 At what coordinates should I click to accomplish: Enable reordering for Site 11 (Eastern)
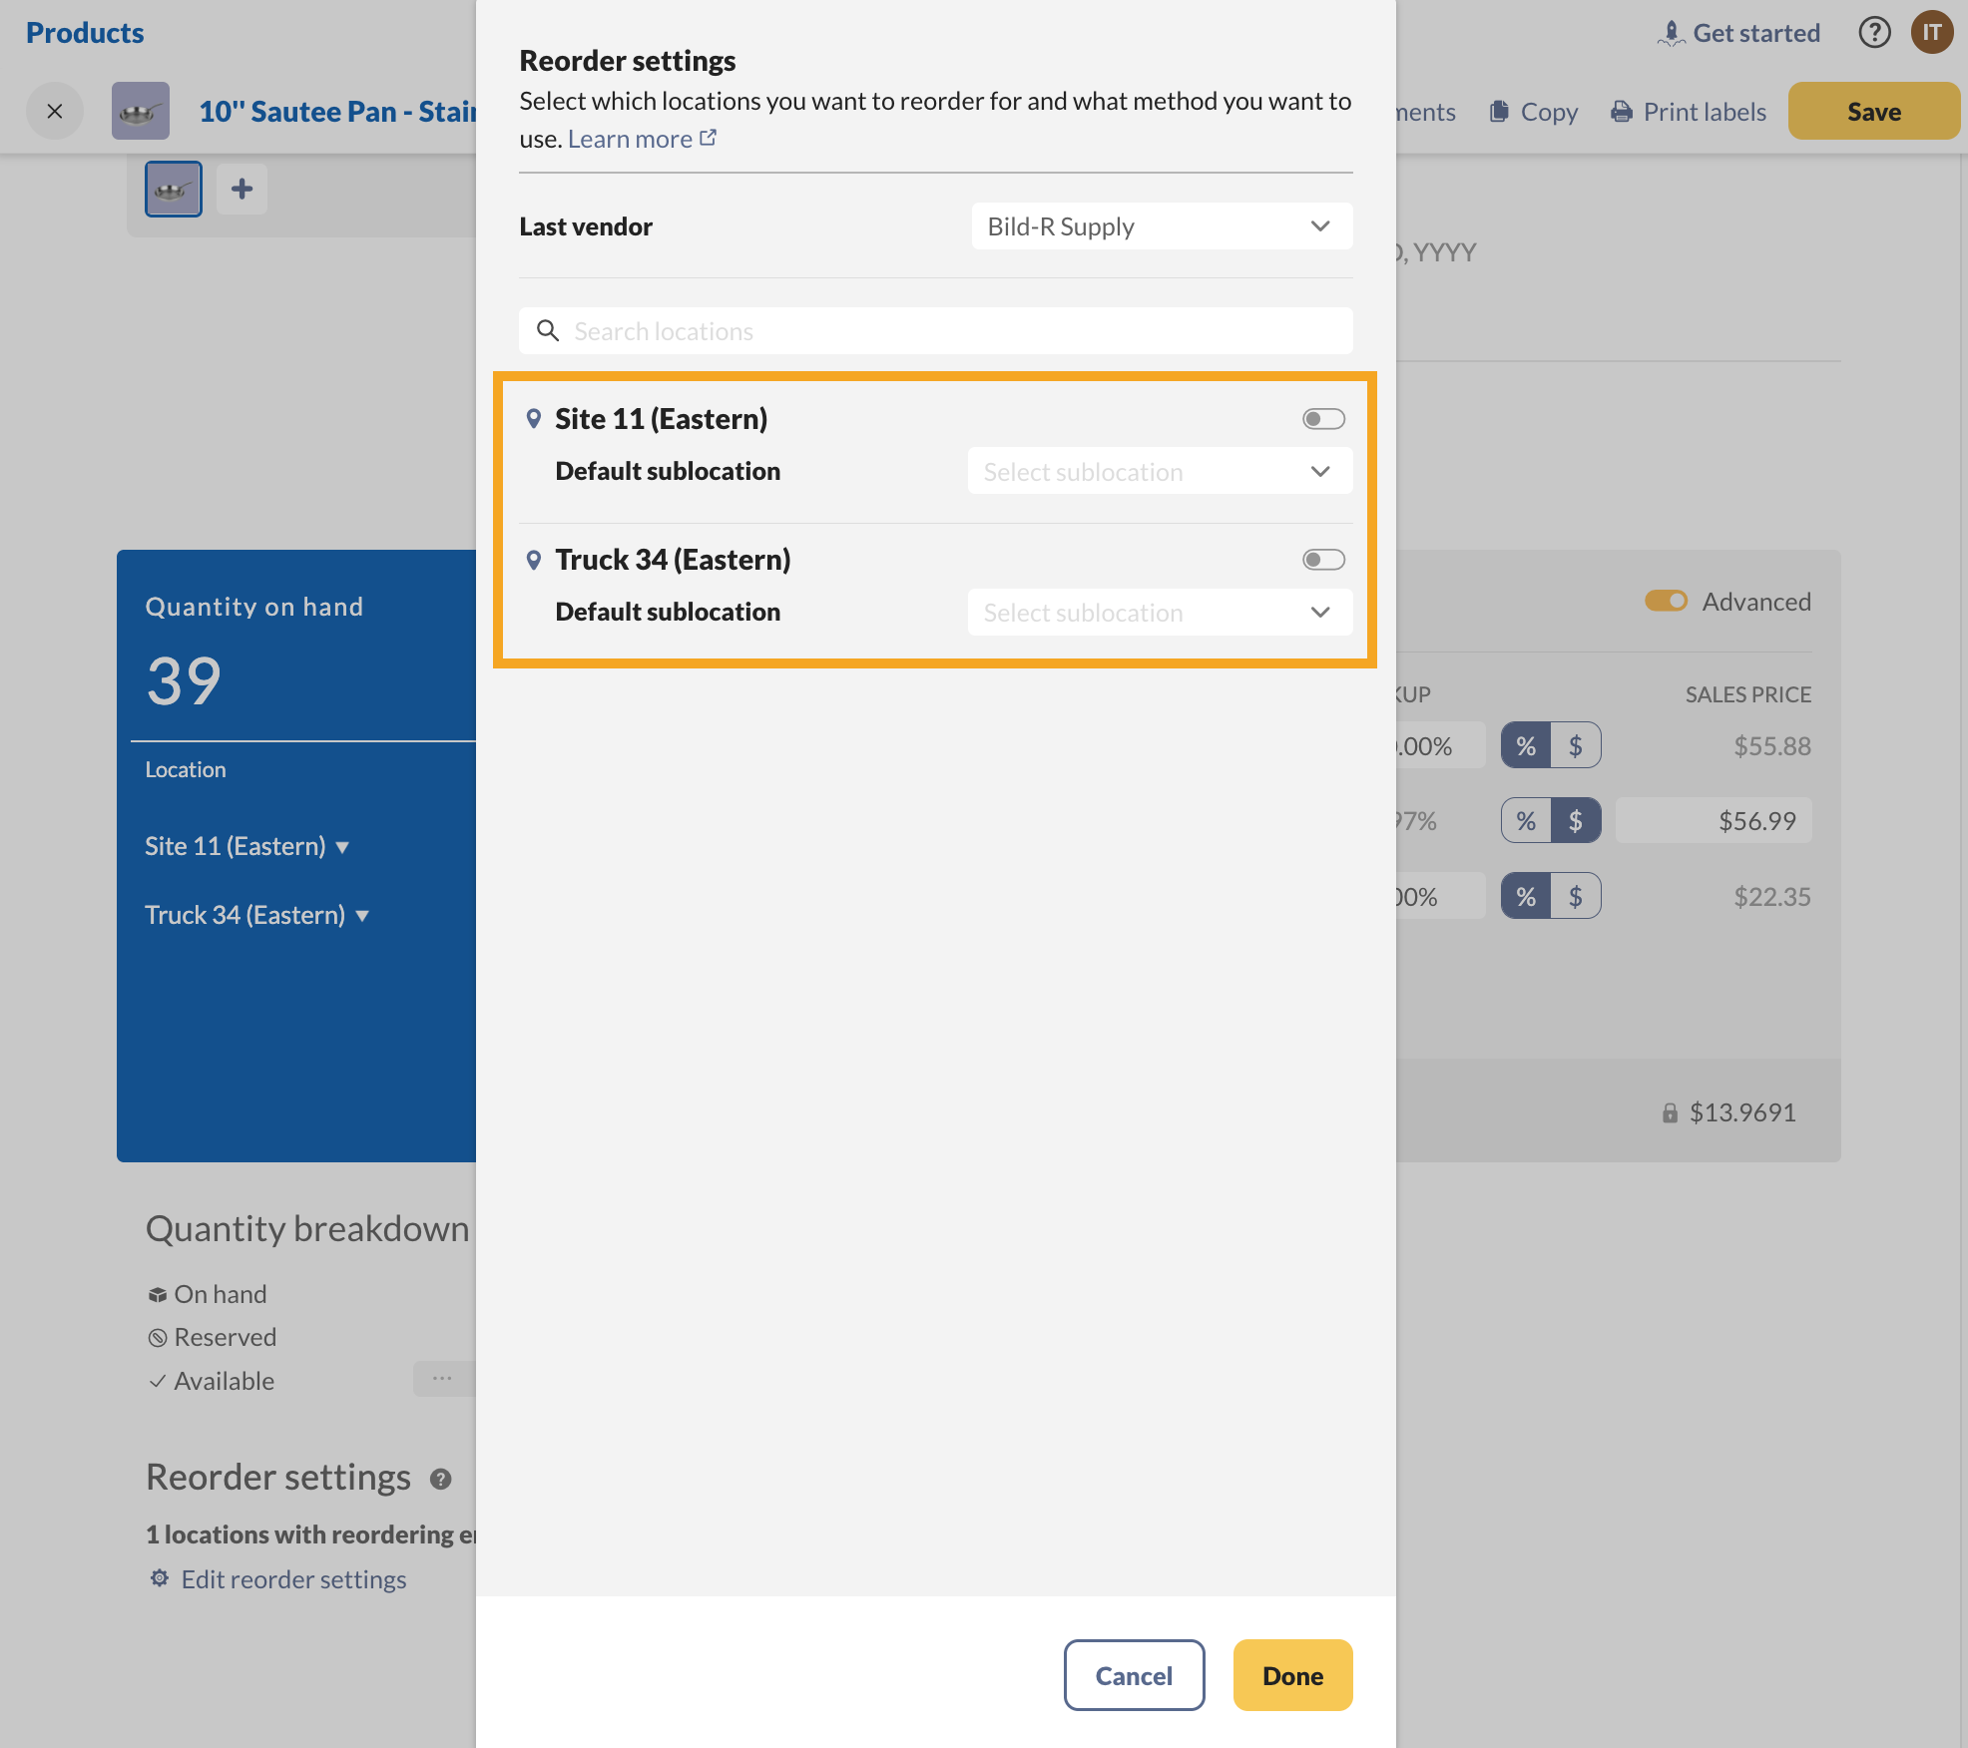[x=1323, y=419]
